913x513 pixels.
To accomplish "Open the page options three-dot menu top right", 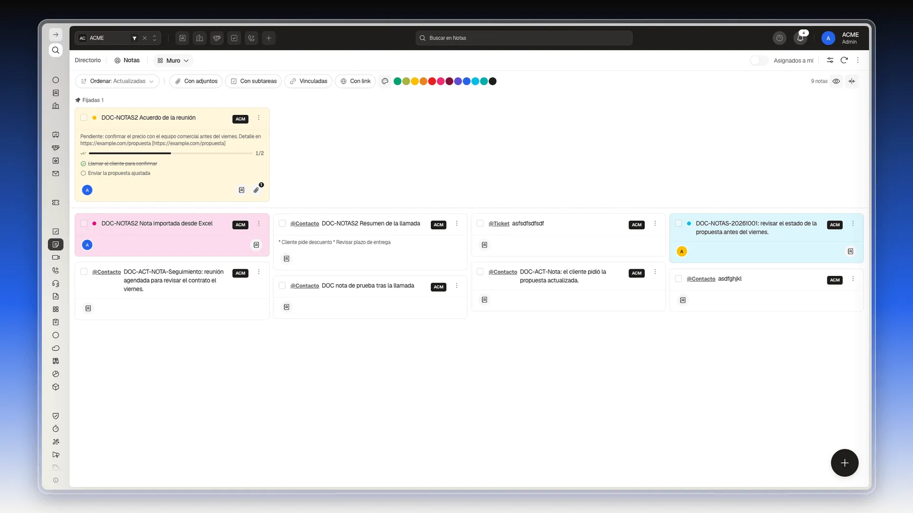I will (858, 60).
